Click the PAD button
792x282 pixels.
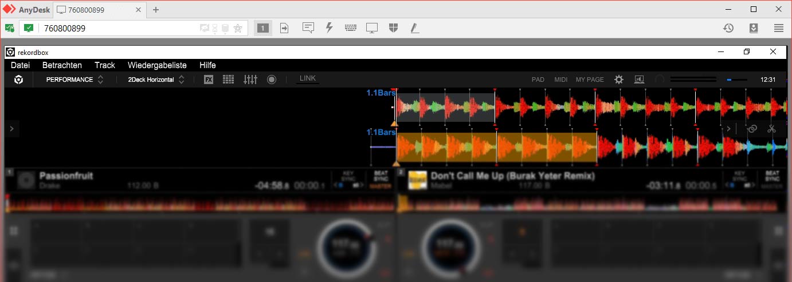click(538, 80)
